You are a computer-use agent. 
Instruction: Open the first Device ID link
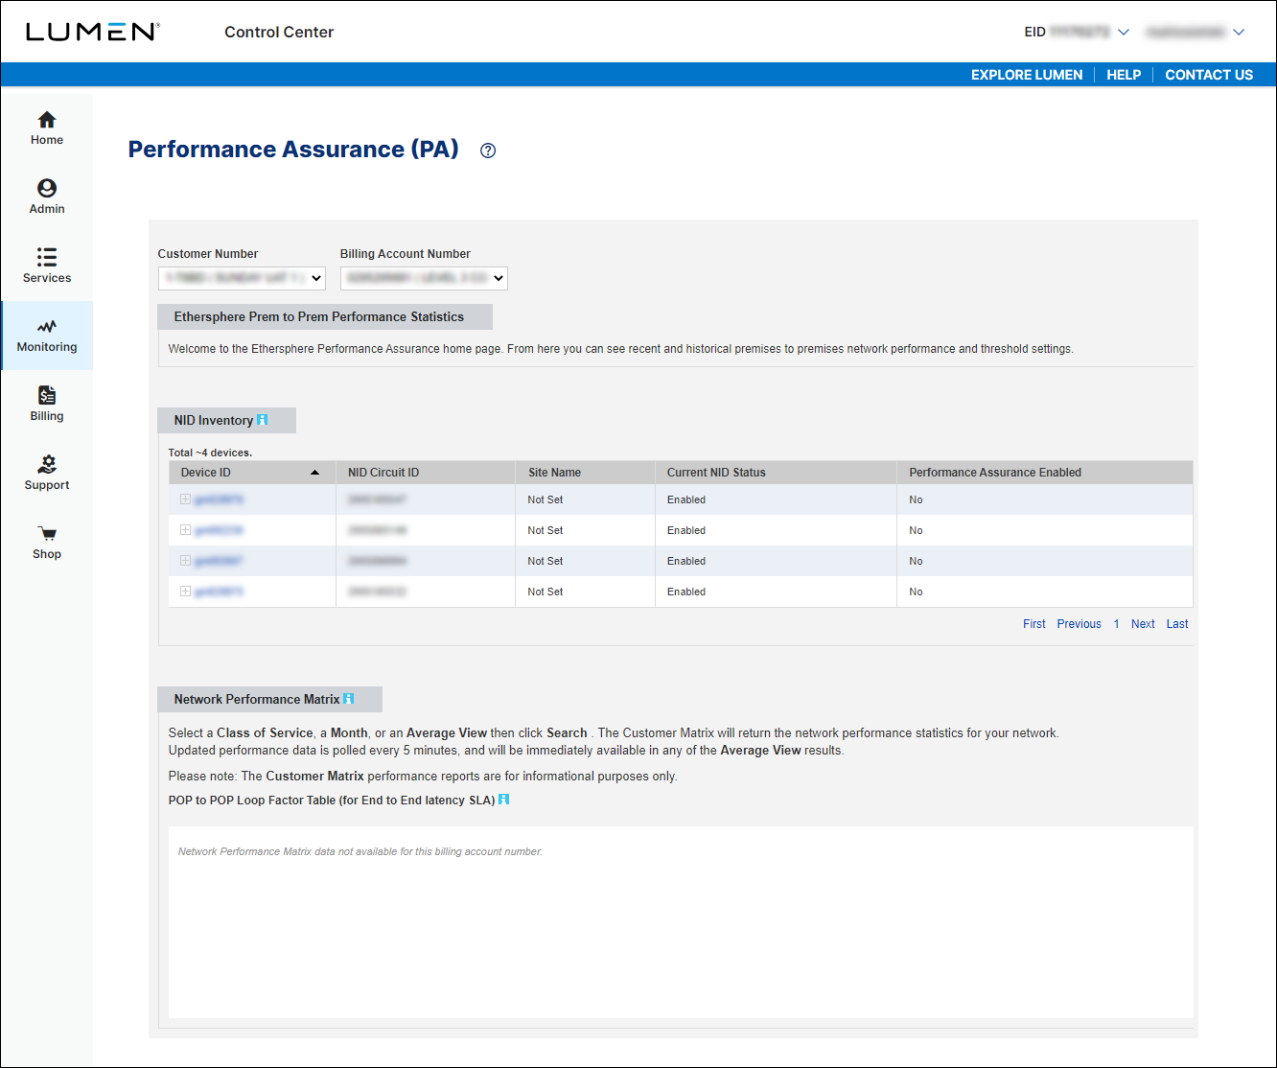pos(219,499)
